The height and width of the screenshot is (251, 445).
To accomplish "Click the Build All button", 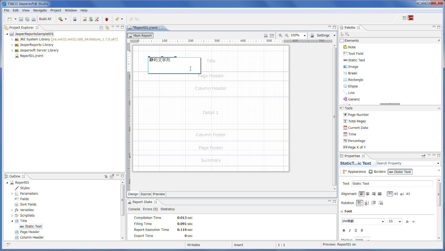I will 45,19.
